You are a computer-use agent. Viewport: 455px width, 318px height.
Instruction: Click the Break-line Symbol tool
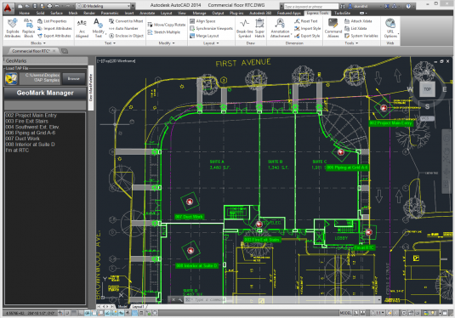point(245,28)
